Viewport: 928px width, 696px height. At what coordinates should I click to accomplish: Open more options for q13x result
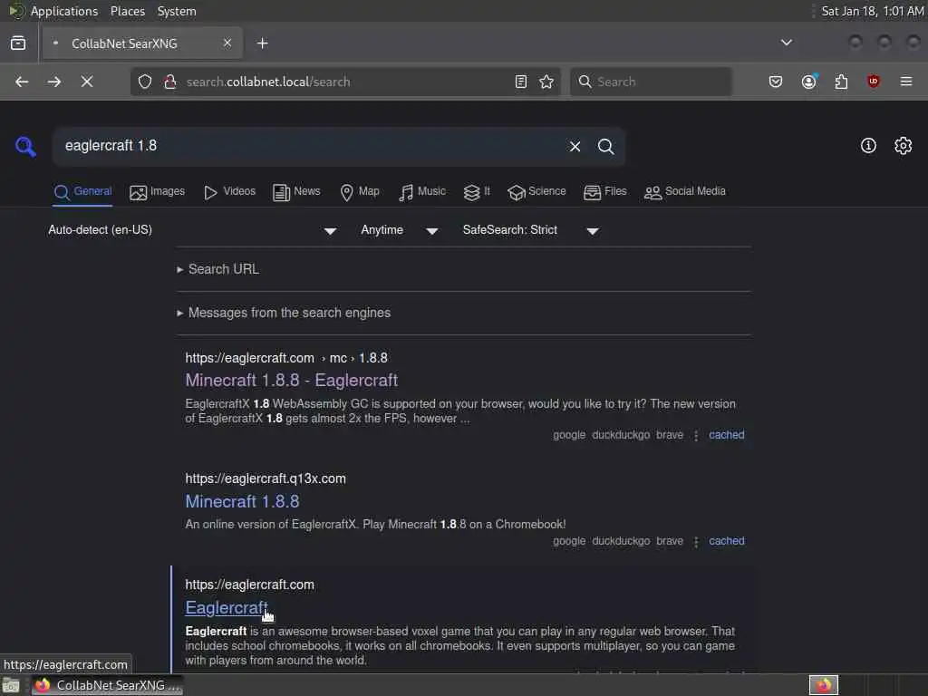click(696, 542)
